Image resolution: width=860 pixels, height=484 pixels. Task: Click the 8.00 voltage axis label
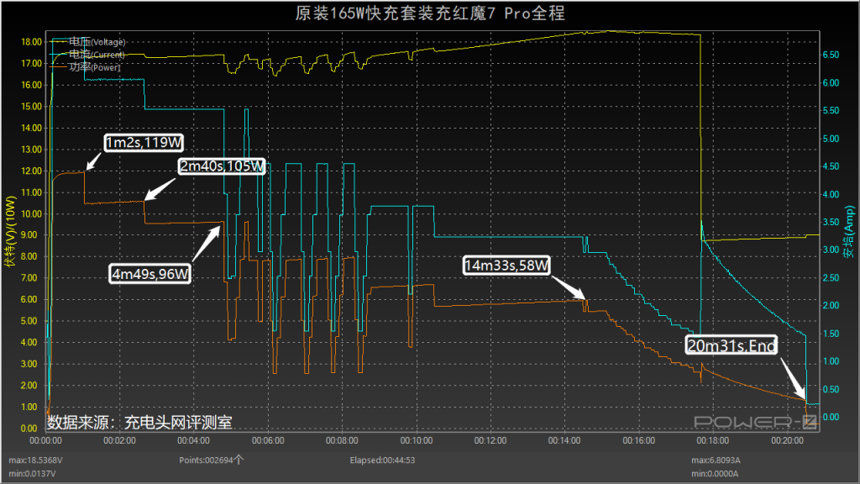pyautogui.click(x=29, y=256)
